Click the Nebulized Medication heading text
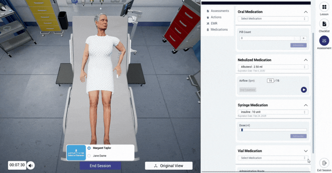332x173 pixels. pos(254,60)
